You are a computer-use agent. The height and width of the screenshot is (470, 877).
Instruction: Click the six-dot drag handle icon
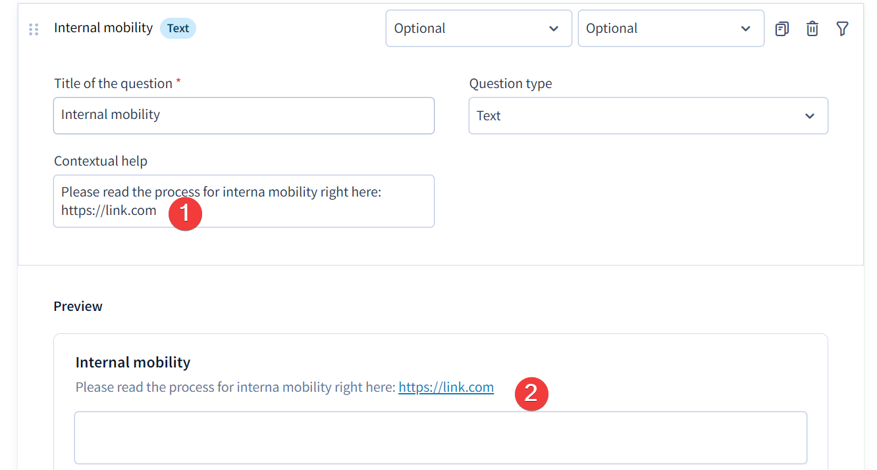34,29
